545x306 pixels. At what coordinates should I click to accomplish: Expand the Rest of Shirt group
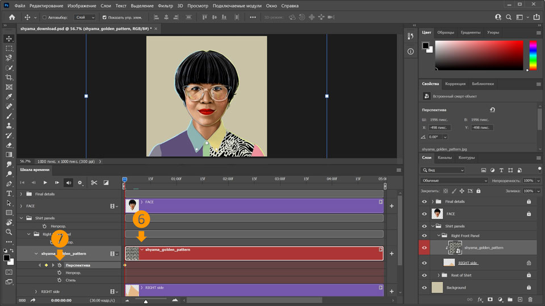pos(439,275)
